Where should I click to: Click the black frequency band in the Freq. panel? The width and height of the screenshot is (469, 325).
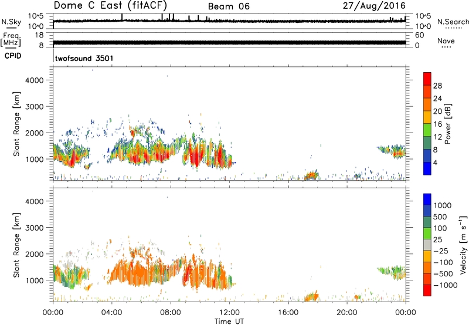(x=229, y=42)
